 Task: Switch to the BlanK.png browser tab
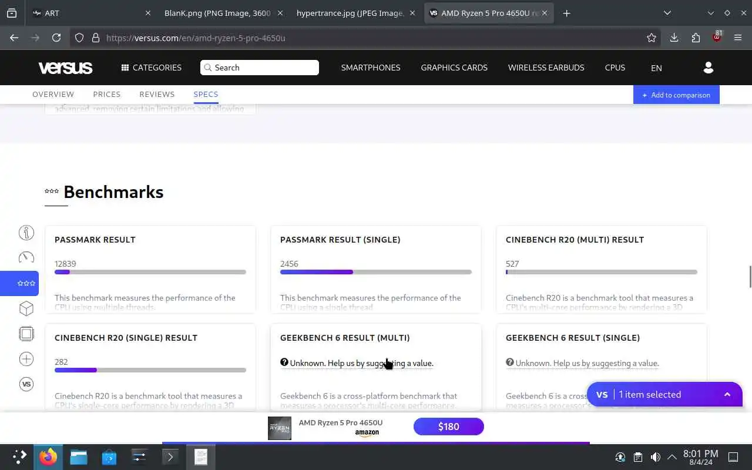point(223,13)
